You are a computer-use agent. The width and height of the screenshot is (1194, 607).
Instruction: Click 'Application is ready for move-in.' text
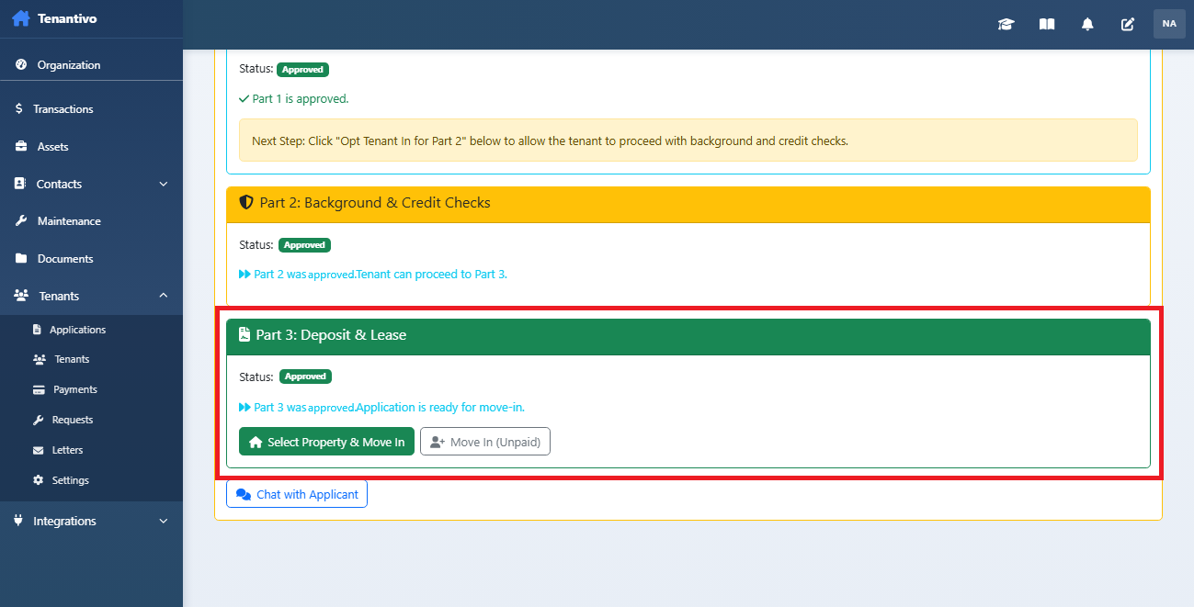[440, 407]
